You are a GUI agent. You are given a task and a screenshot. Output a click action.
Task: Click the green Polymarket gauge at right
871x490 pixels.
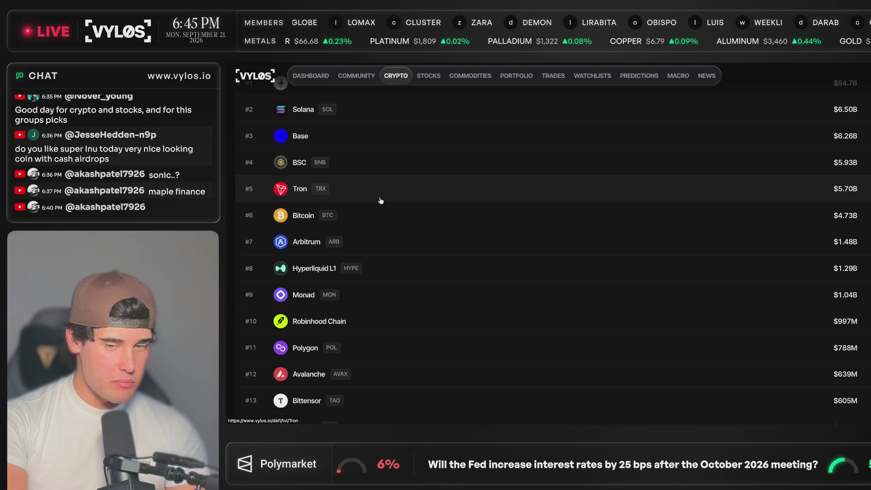click(x=842, y=465)
